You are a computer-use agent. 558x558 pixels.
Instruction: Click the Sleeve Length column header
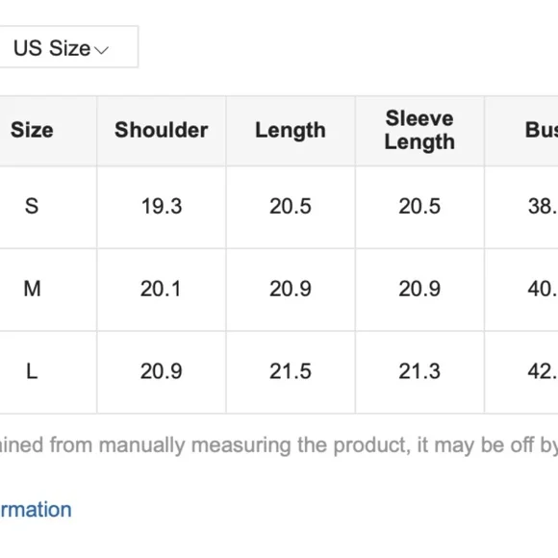coord(419,130)
